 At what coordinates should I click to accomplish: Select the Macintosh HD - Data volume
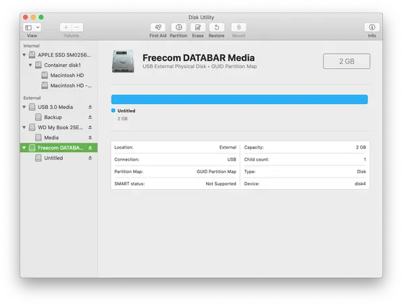[x=59, y=86]
